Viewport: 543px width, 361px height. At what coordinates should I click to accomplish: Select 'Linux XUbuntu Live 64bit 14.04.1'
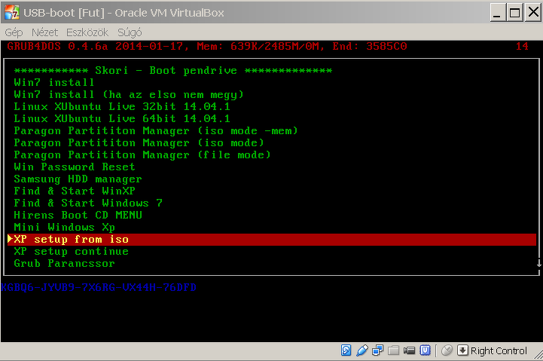[x=122, y=118]
